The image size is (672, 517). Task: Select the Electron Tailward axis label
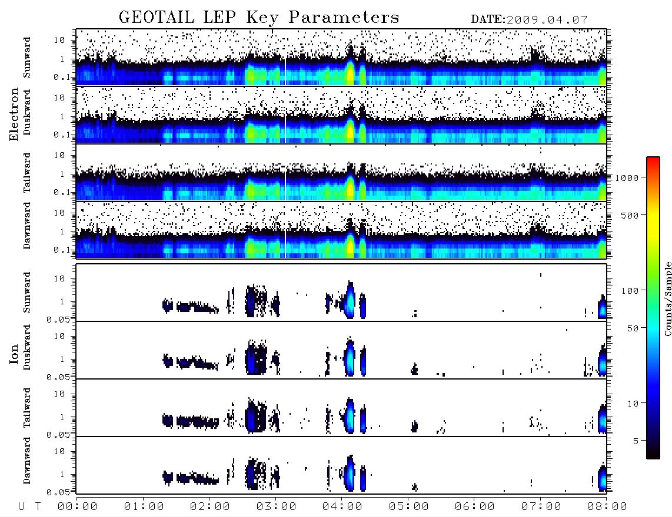pyautogui.click(x=27, y=172)
